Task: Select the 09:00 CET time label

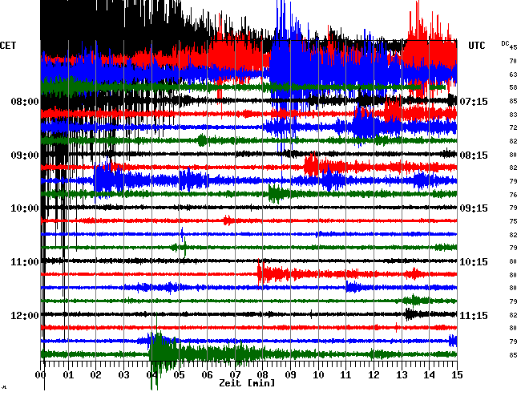Action: pos(25,156)
